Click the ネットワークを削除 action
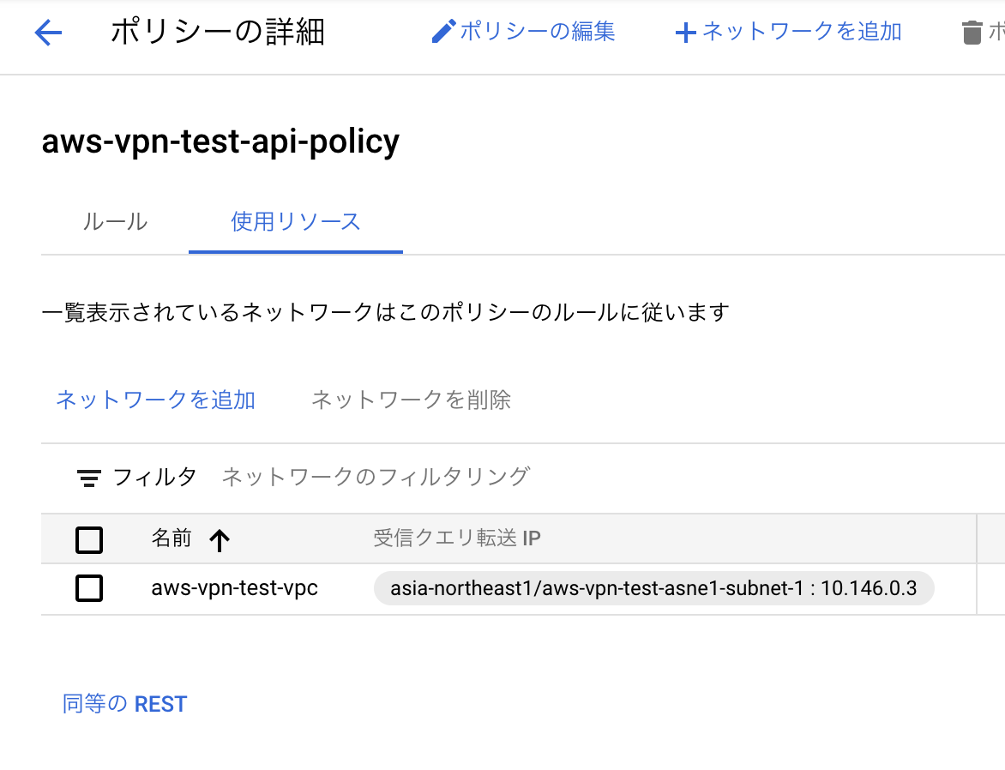1005x770 pixels. click(x=411, y=400)
